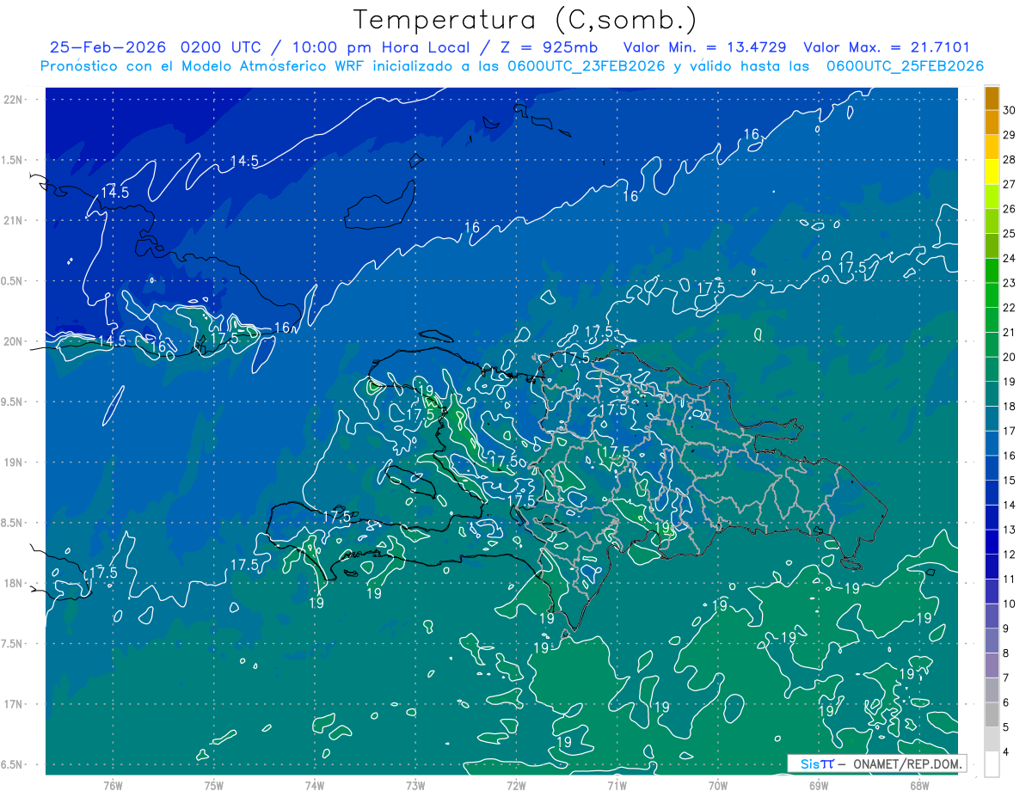Screen dimensions: 1032x797
Task: Click the '69W' longitude label
Action: [818, 785]
